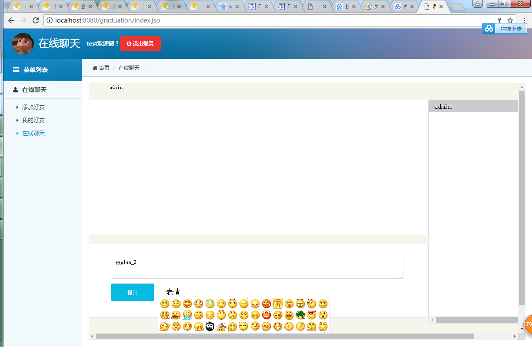Image resolution: width=532 pixels, height=347 pixels.
Task: Insert the black fuzzy ball emoticon
Action: click(x=210, y=326)
